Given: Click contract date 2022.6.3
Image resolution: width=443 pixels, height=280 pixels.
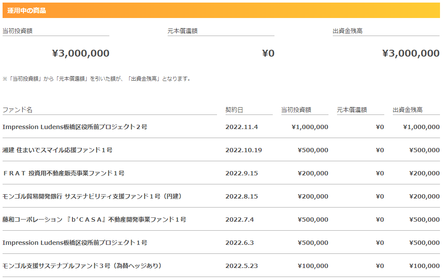Looking at the screenshot, I should click(240, 243).
